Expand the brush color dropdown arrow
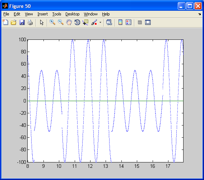Screen dimensions: 204x180 coord(100,22)
